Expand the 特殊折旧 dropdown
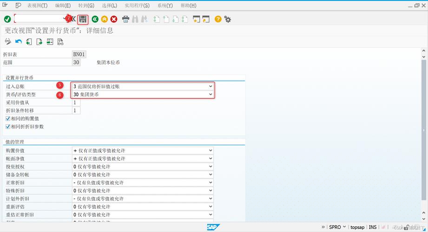 tap(211, 191)
